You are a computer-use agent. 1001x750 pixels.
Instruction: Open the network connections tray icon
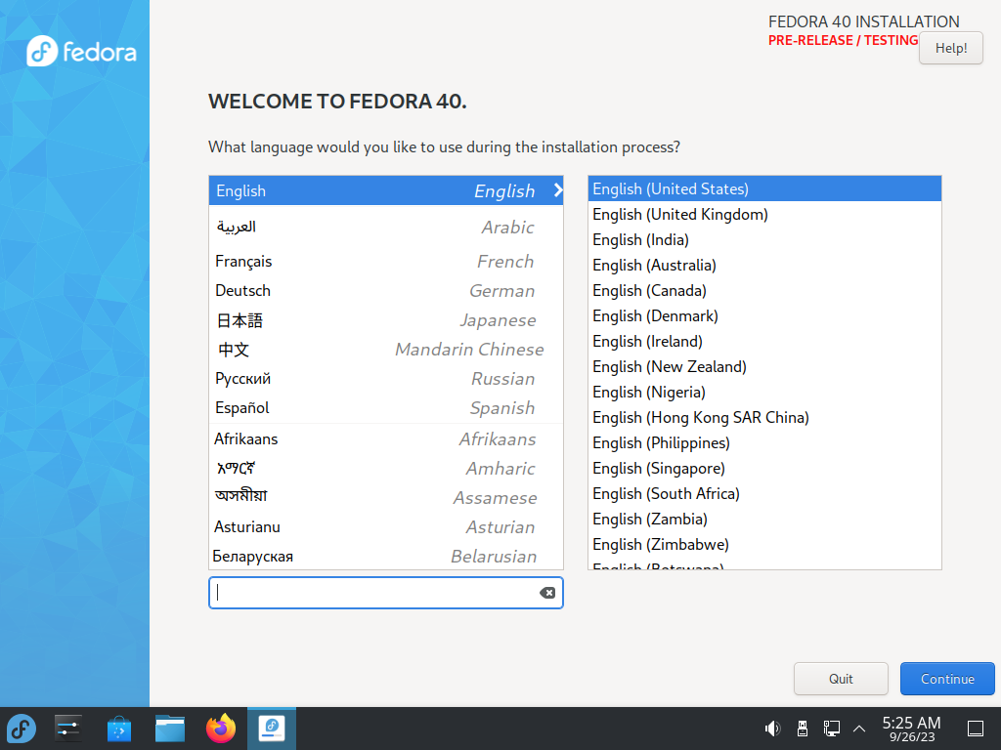click(831, 729)
